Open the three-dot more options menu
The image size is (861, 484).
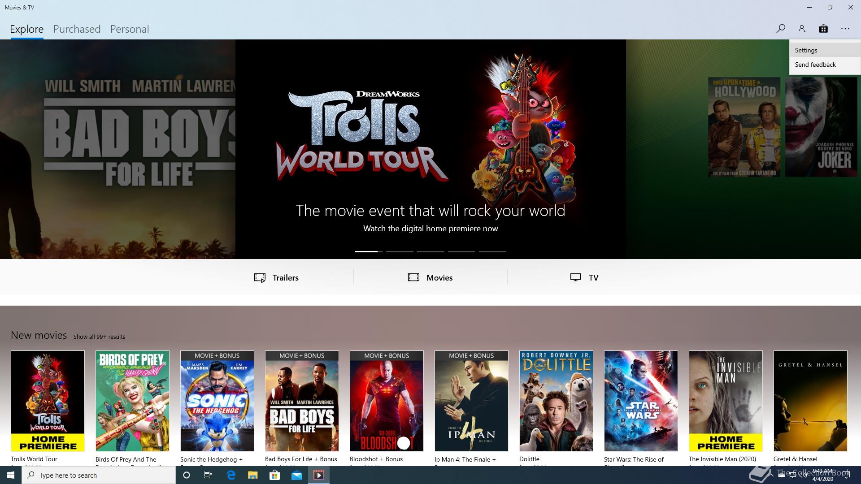point(845,29)
